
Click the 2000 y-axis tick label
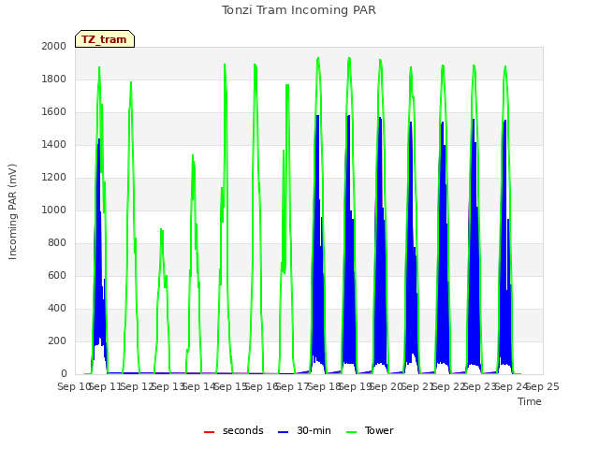coord(54,46)
